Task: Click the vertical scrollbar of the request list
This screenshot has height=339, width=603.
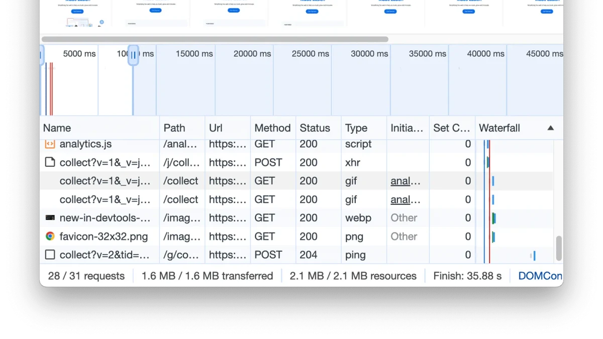Action: click(x=559, y=248)
